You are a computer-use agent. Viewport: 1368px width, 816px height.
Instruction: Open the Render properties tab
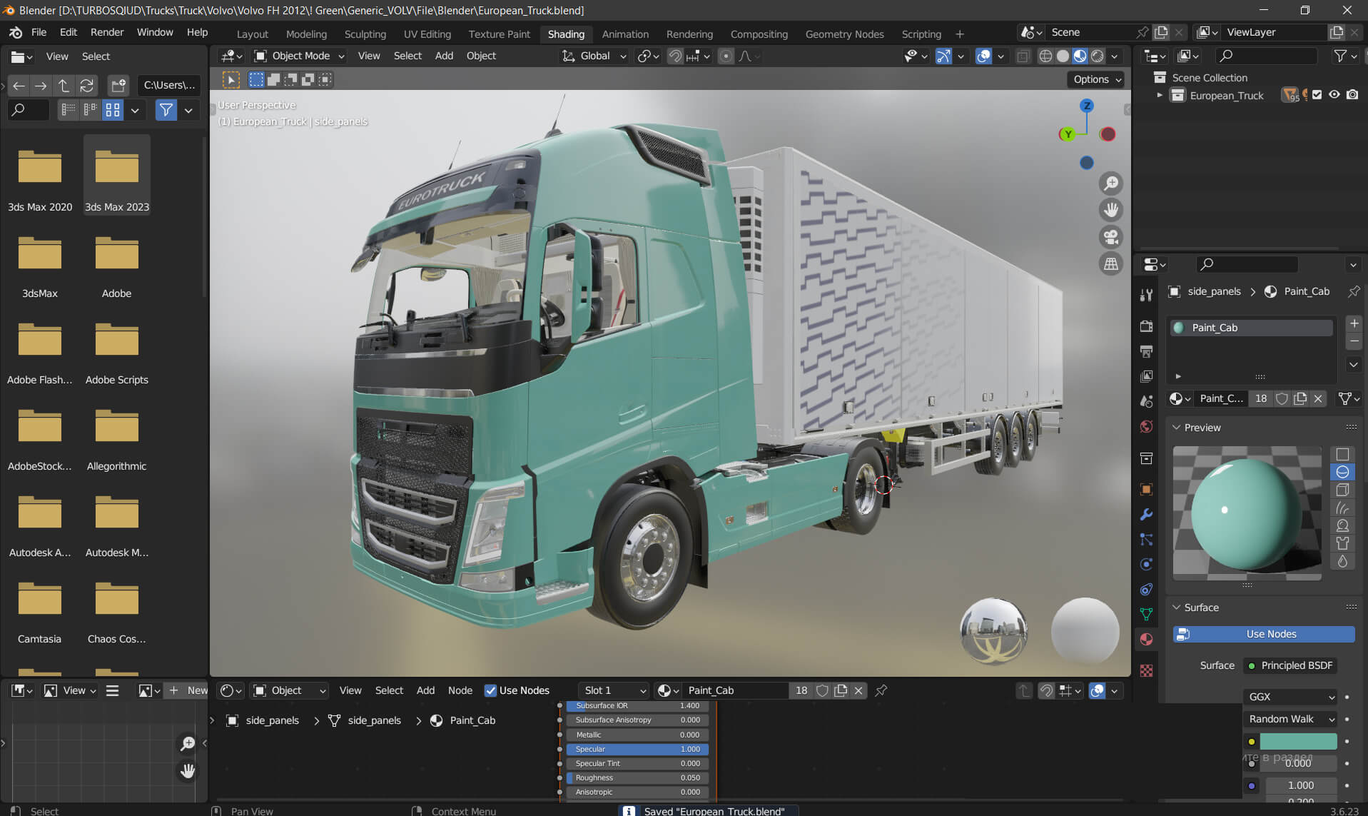(x=1146, y=327)
